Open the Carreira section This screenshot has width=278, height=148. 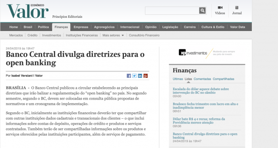pyautogui.click(x=190, y=27)
